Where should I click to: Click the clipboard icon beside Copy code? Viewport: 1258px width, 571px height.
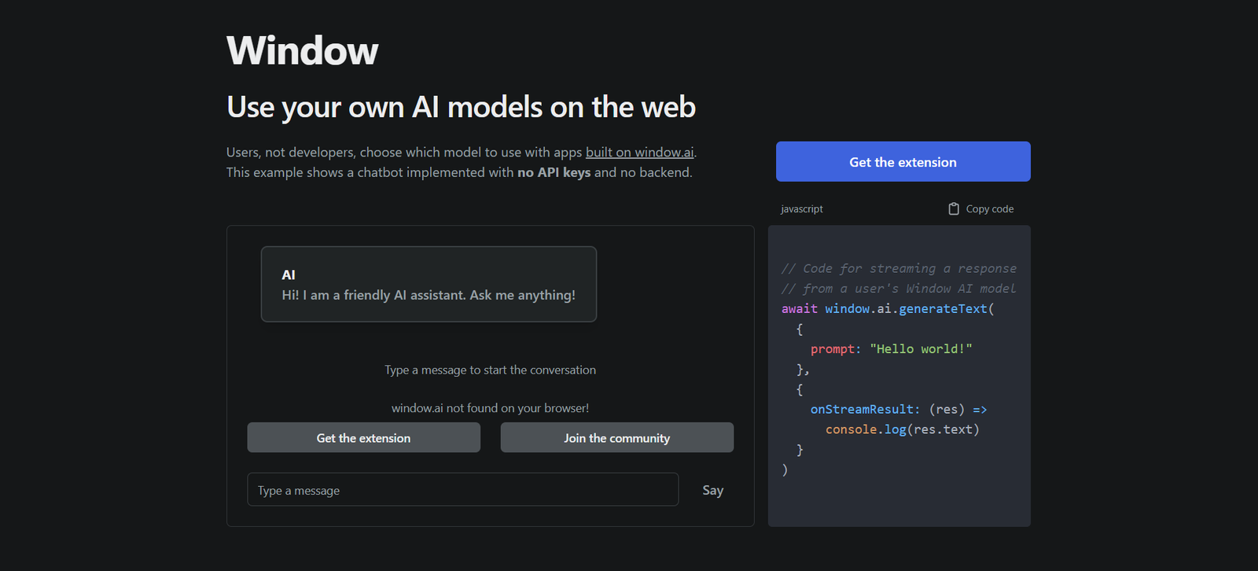(x=953, y=209)
